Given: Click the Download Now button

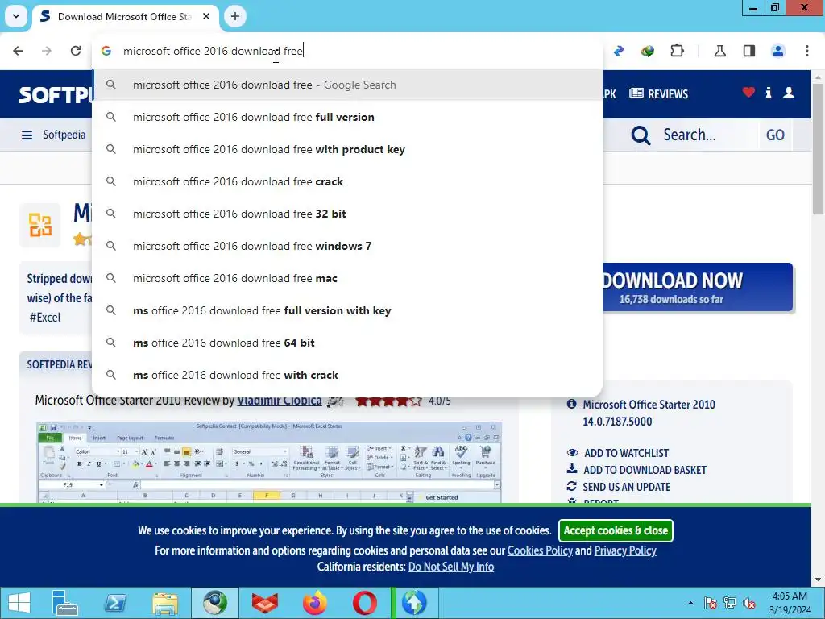Looking at the screenshot, I should coord(697,288).
